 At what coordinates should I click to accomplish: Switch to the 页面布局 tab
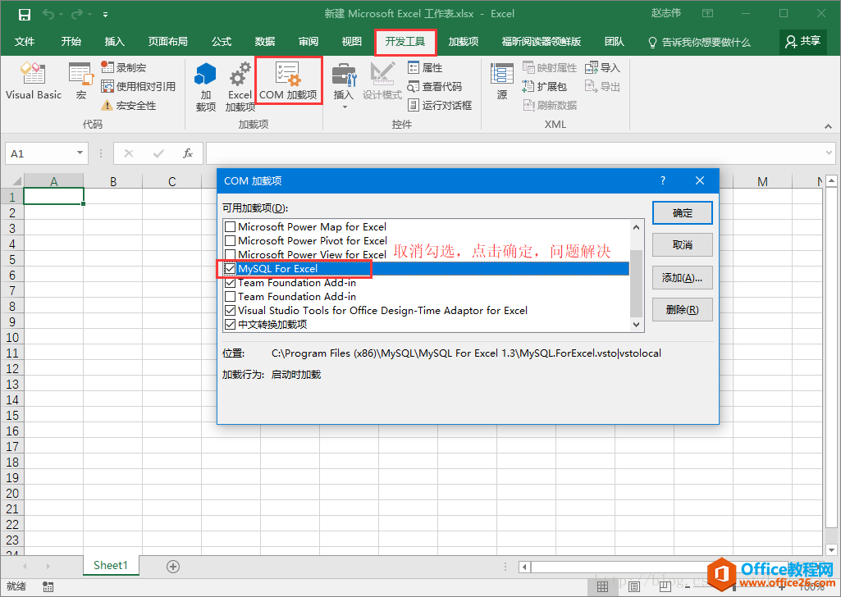click(167, 42)
